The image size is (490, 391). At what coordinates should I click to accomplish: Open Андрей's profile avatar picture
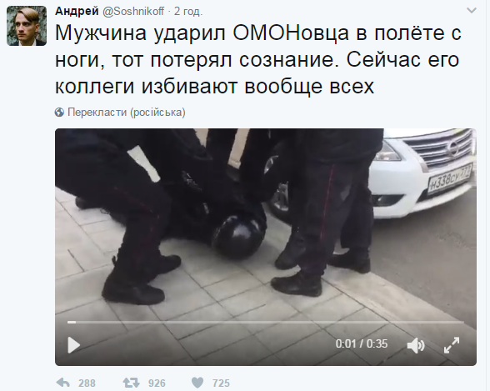27,26
